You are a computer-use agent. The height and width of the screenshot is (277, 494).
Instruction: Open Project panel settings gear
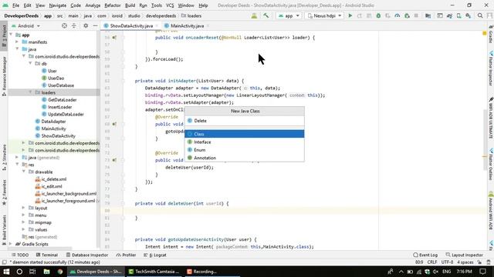86,25
